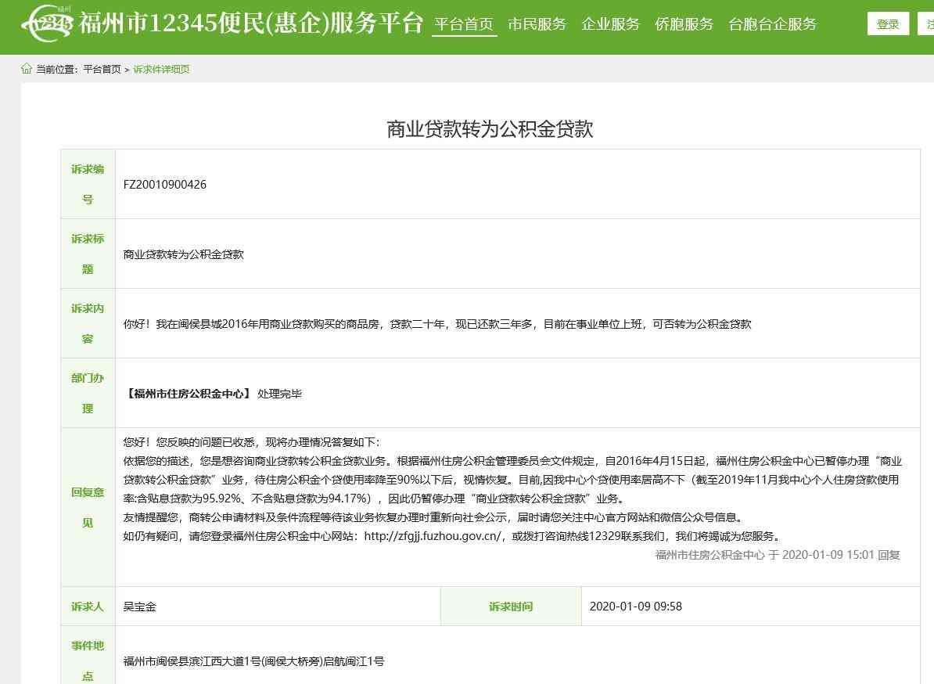Click the 诉求内容 request description text

(437, 324)
